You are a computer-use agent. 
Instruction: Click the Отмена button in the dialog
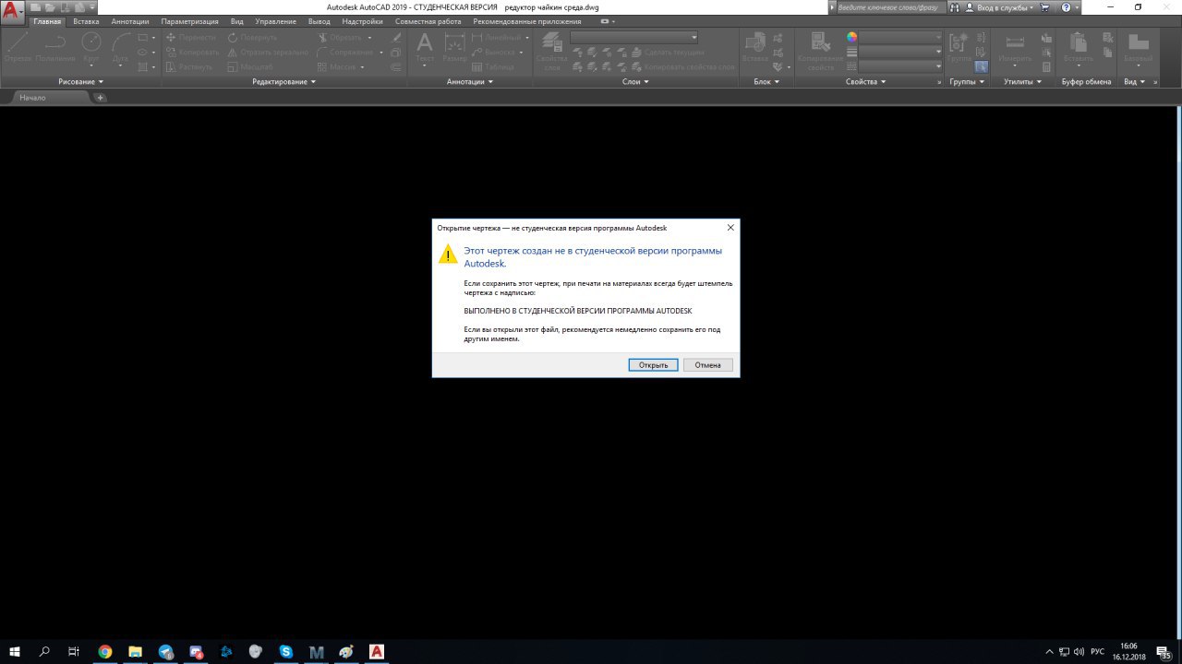[x=708, y=365]
